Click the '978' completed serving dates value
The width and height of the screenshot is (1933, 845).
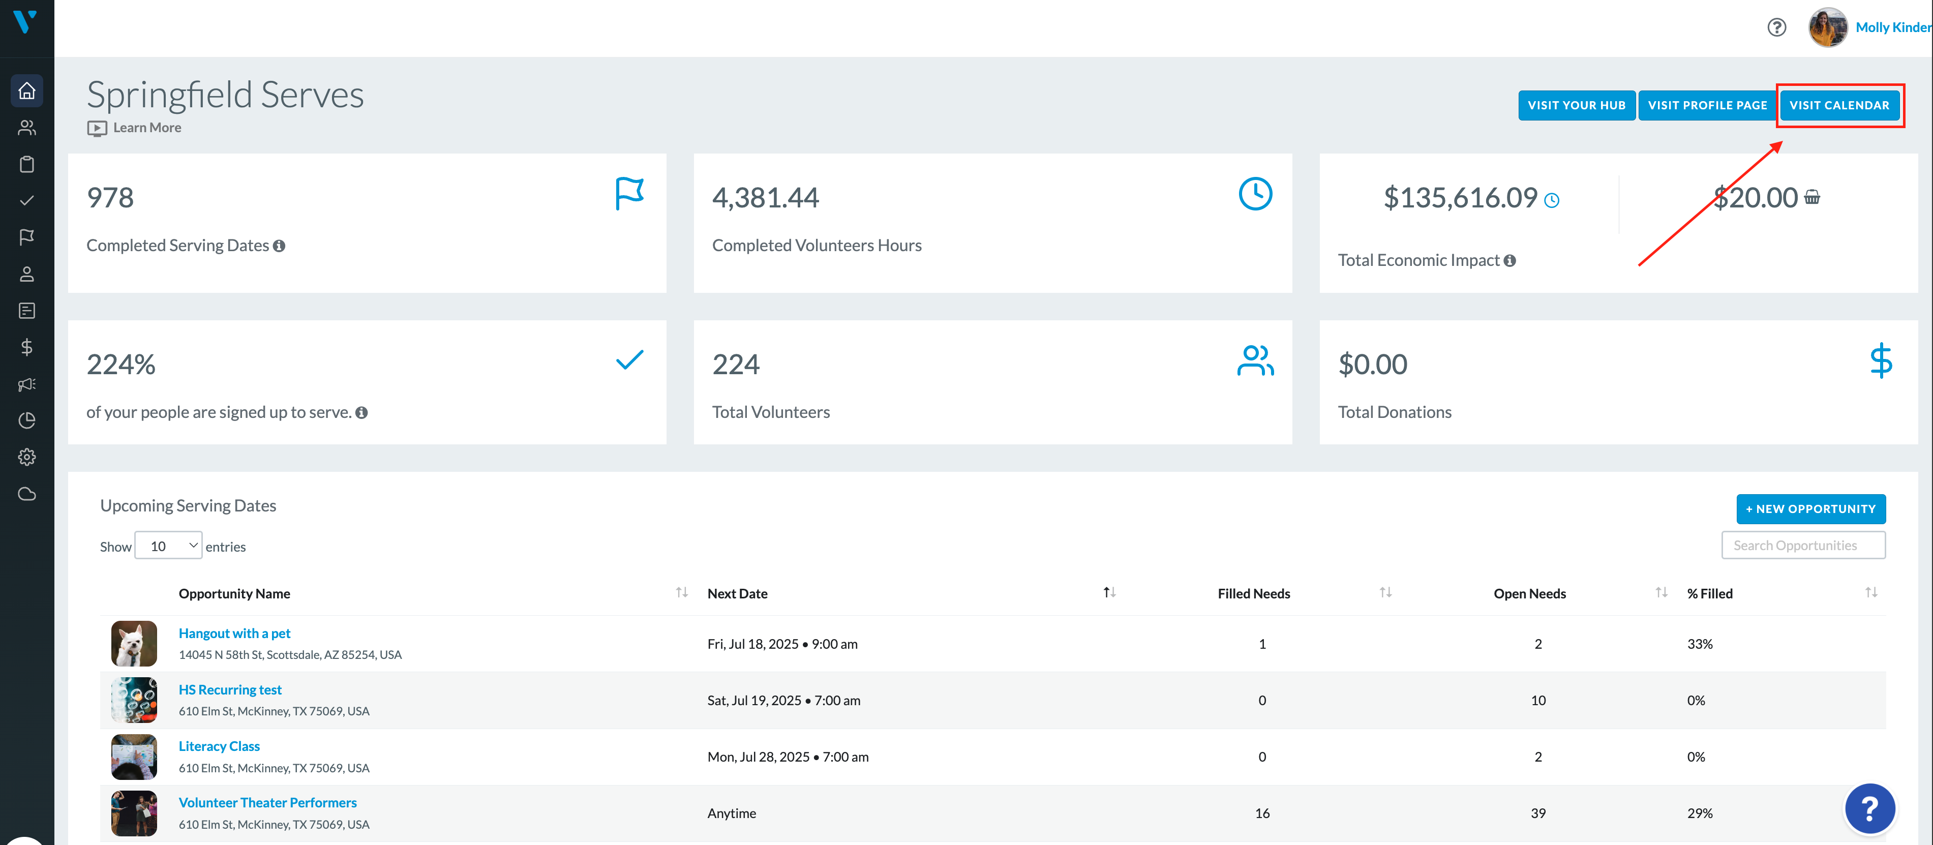click(110, 198)
